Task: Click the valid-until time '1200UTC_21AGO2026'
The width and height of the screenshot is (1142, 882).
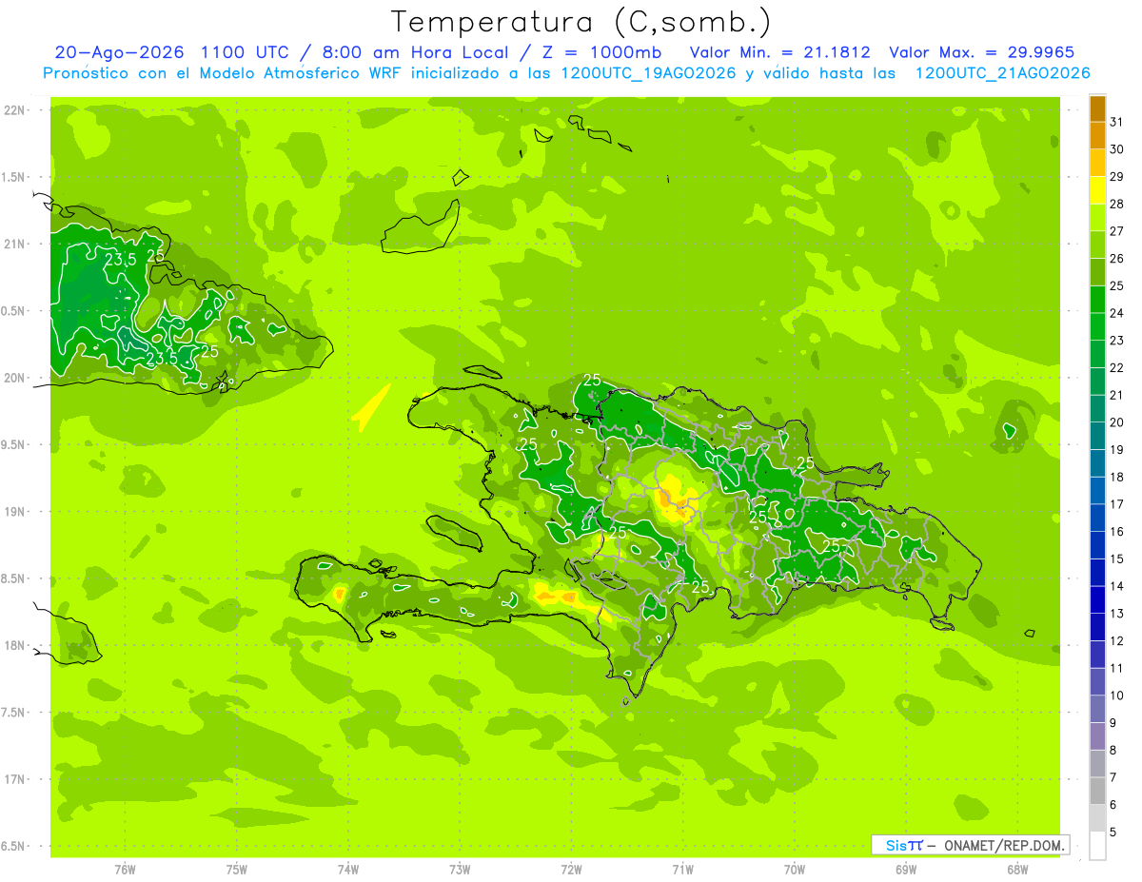Action: point(1002,73)
